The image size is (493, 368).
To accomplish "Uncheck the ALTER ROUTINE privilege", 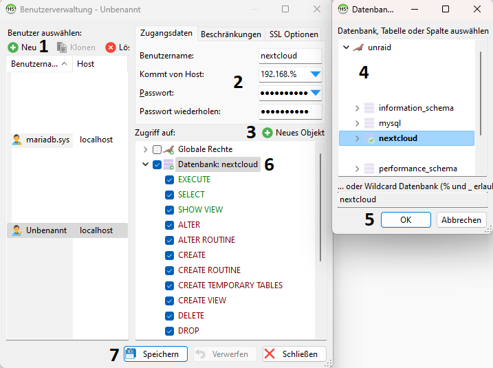I will tap(169, 240).
